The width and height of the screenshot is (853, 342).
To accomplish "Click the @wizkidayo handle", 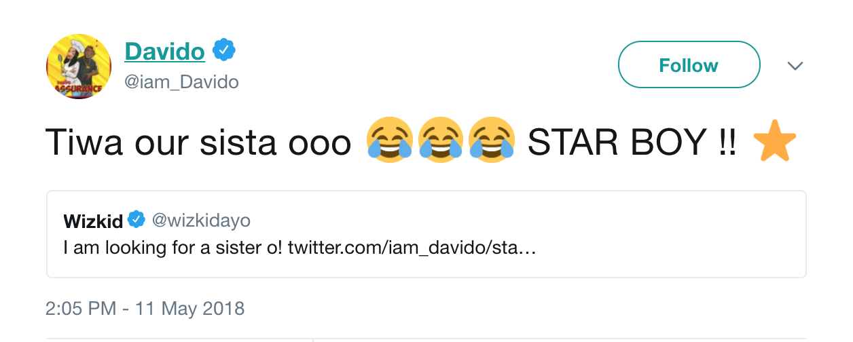I will 201,221.
